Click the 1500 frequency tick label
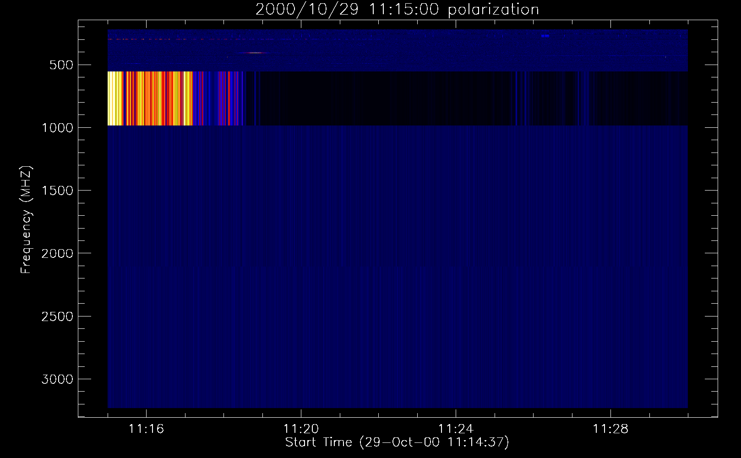 click(57, 191)
